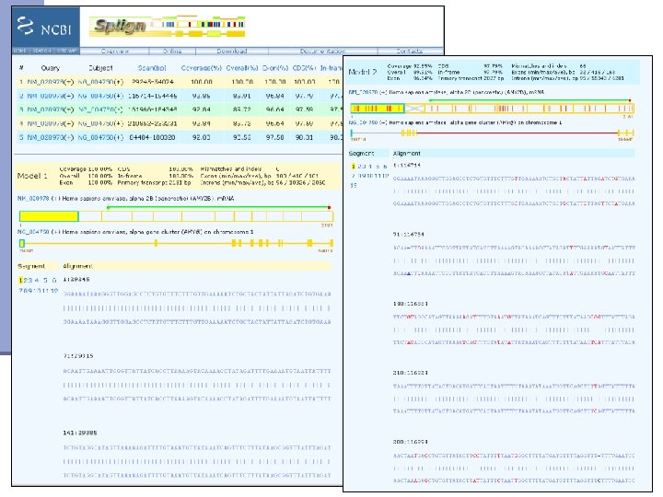Image resolution: width=663 pixels, height=497 pixels.
Task: Click the green CDS bar above Model 2 transcript
Action: click(529, 100)
